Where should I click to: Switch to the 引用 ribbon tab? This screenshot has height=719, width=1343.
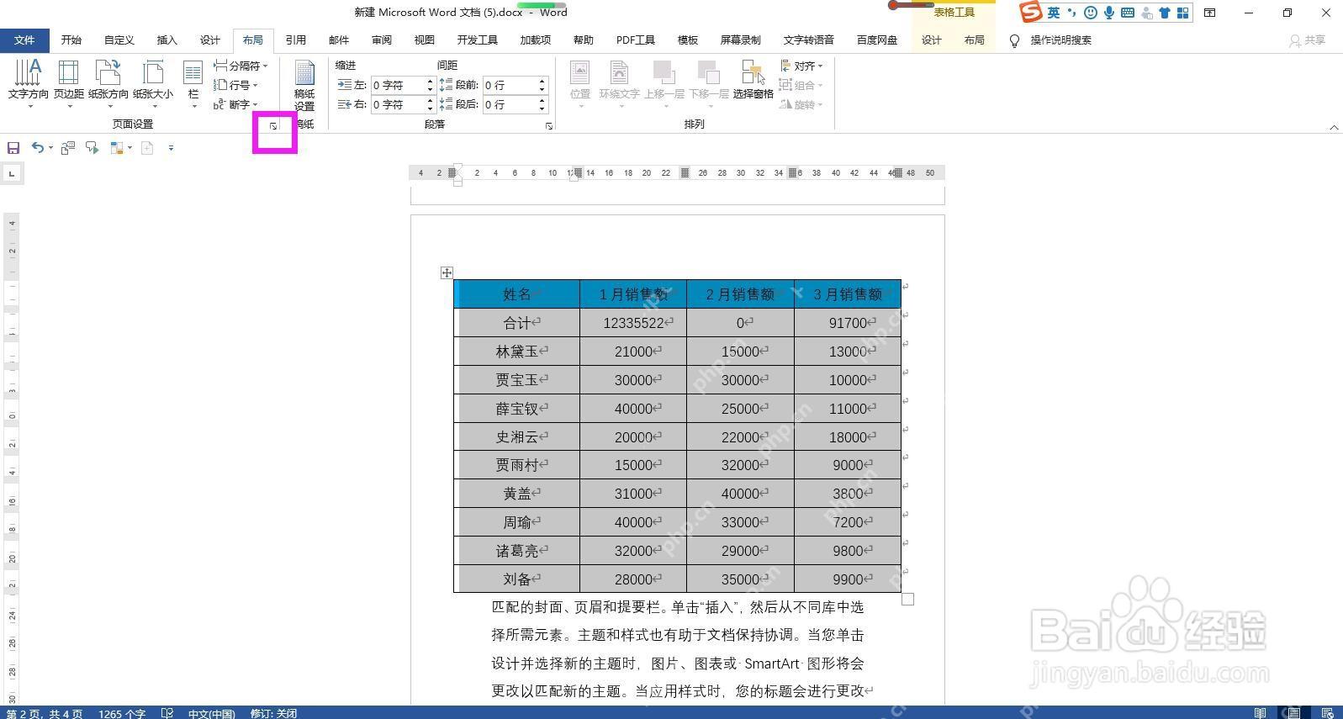click(x=296, y=40)
